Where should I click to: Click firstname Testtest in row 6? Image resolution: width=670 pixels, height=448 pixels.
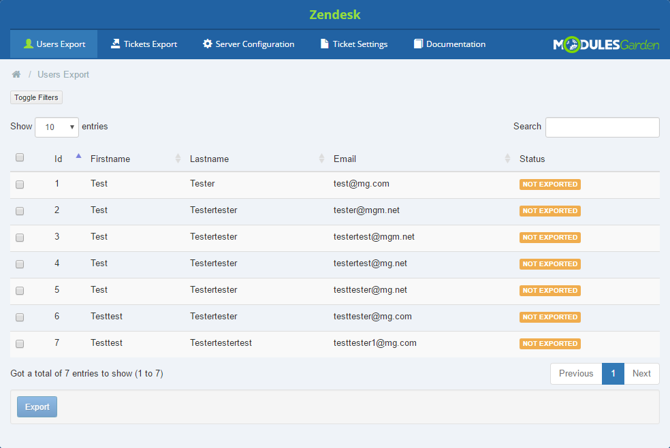(x=106, y=317)
